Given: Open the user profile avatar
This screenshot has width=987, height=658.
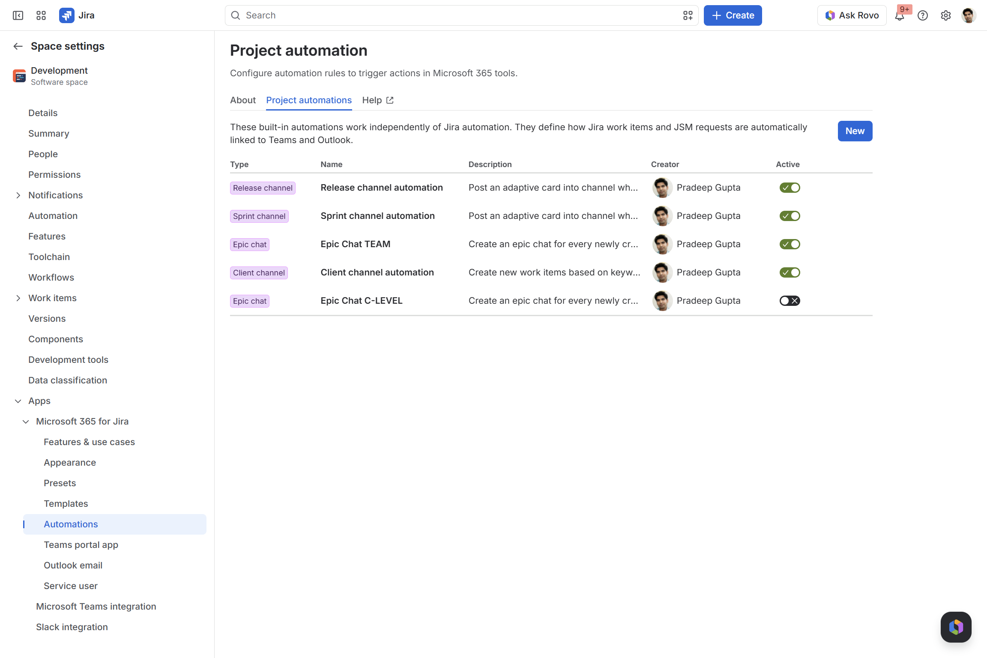Looking at the screenshot, I should tap(969, 15).
